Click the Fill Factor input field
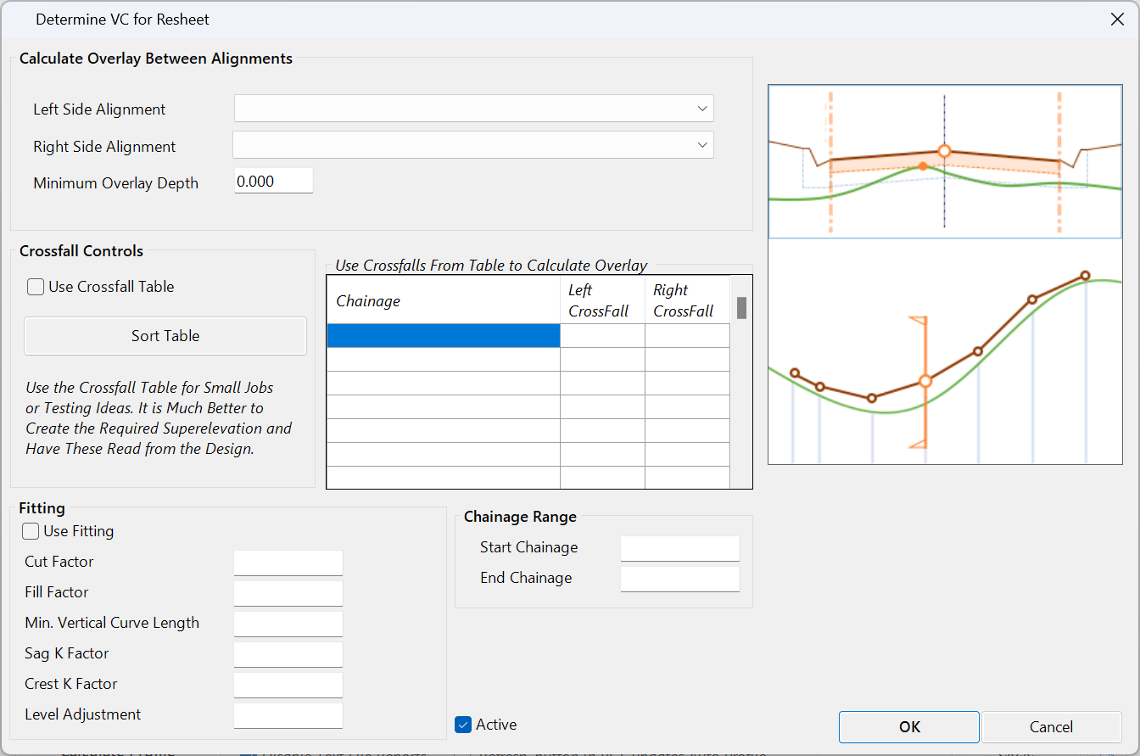The image size is (1140, 756). [x=288, y=593]
